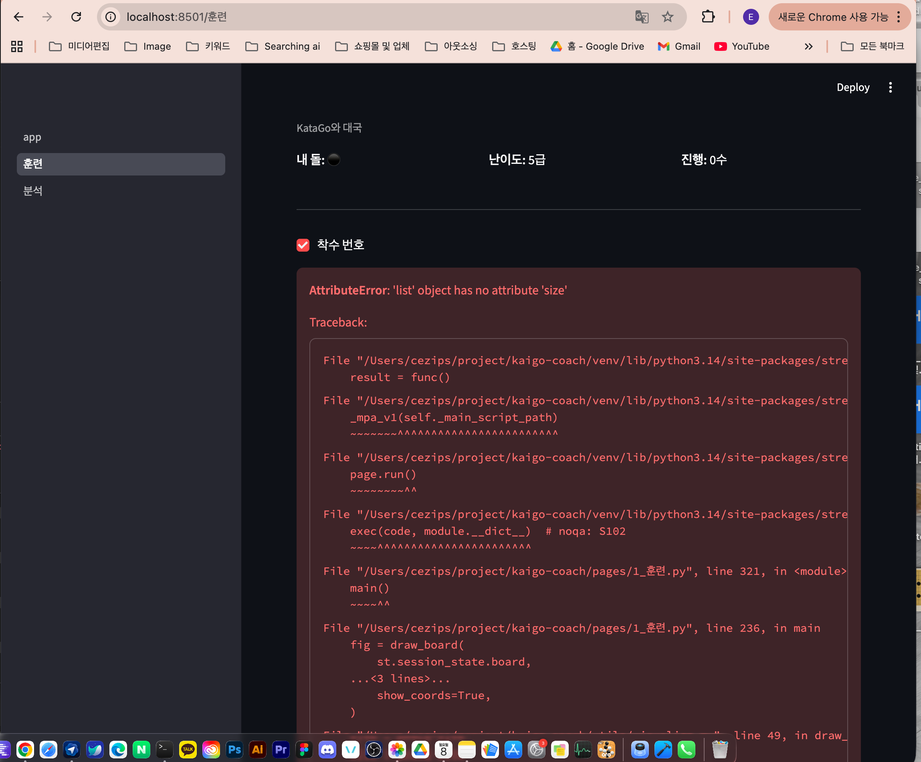Click the Deploy button

852,87
